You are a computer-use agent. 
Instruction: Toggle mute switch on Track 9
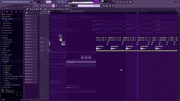48,49
